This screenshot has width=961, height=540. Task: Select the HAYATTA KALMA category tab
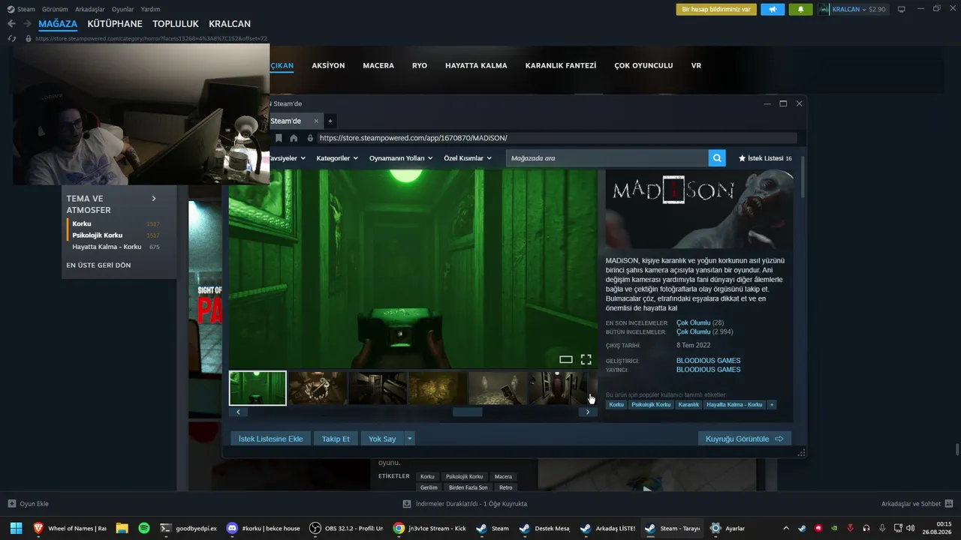coord(476,65)
